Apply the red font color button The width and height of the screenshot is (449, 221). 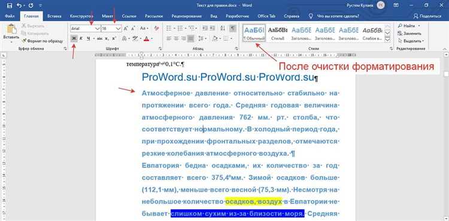(147, 38)
